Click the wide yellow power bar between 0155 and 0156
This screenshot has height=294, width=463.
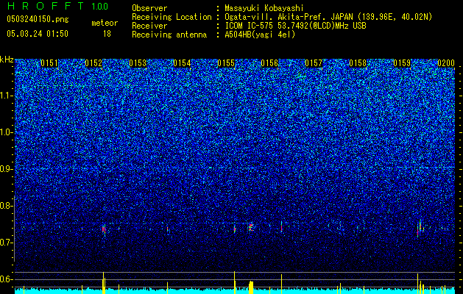coord(251,287)
